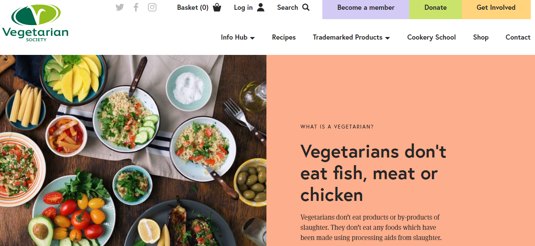Image resolution: width=535 pixels, height=246 pixels.
Task: Click the Search magnifying glass icon
Action: click(306, 7)
